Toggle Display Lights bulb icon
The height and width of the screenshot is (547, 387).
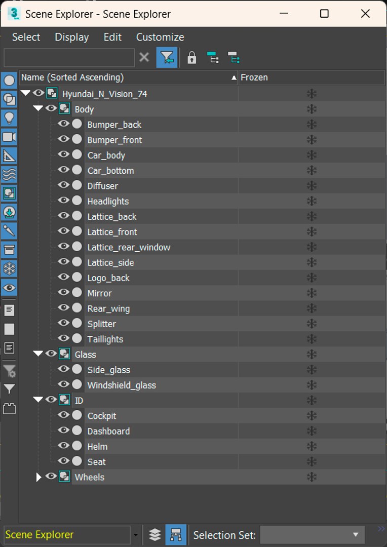pos(9,118)
